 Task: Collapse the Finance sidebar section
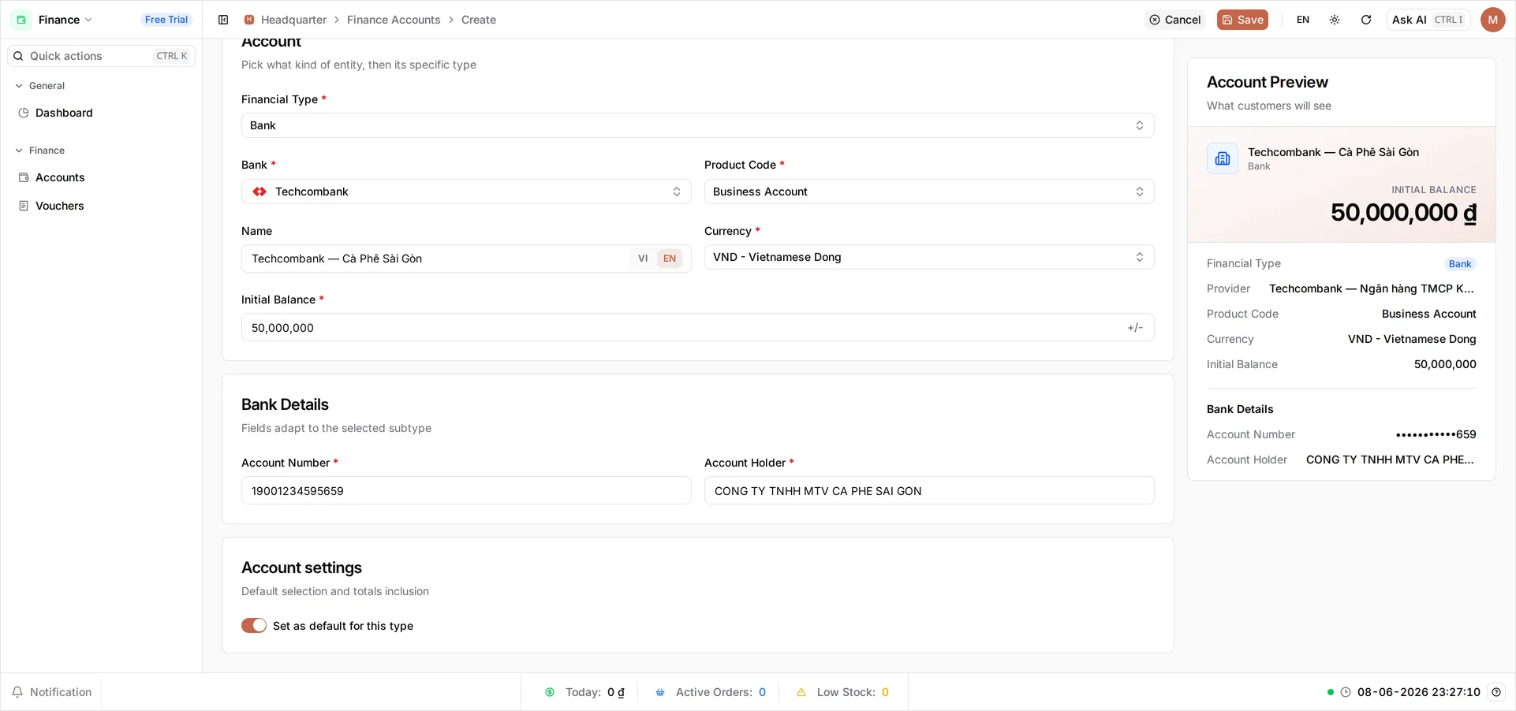40,151
